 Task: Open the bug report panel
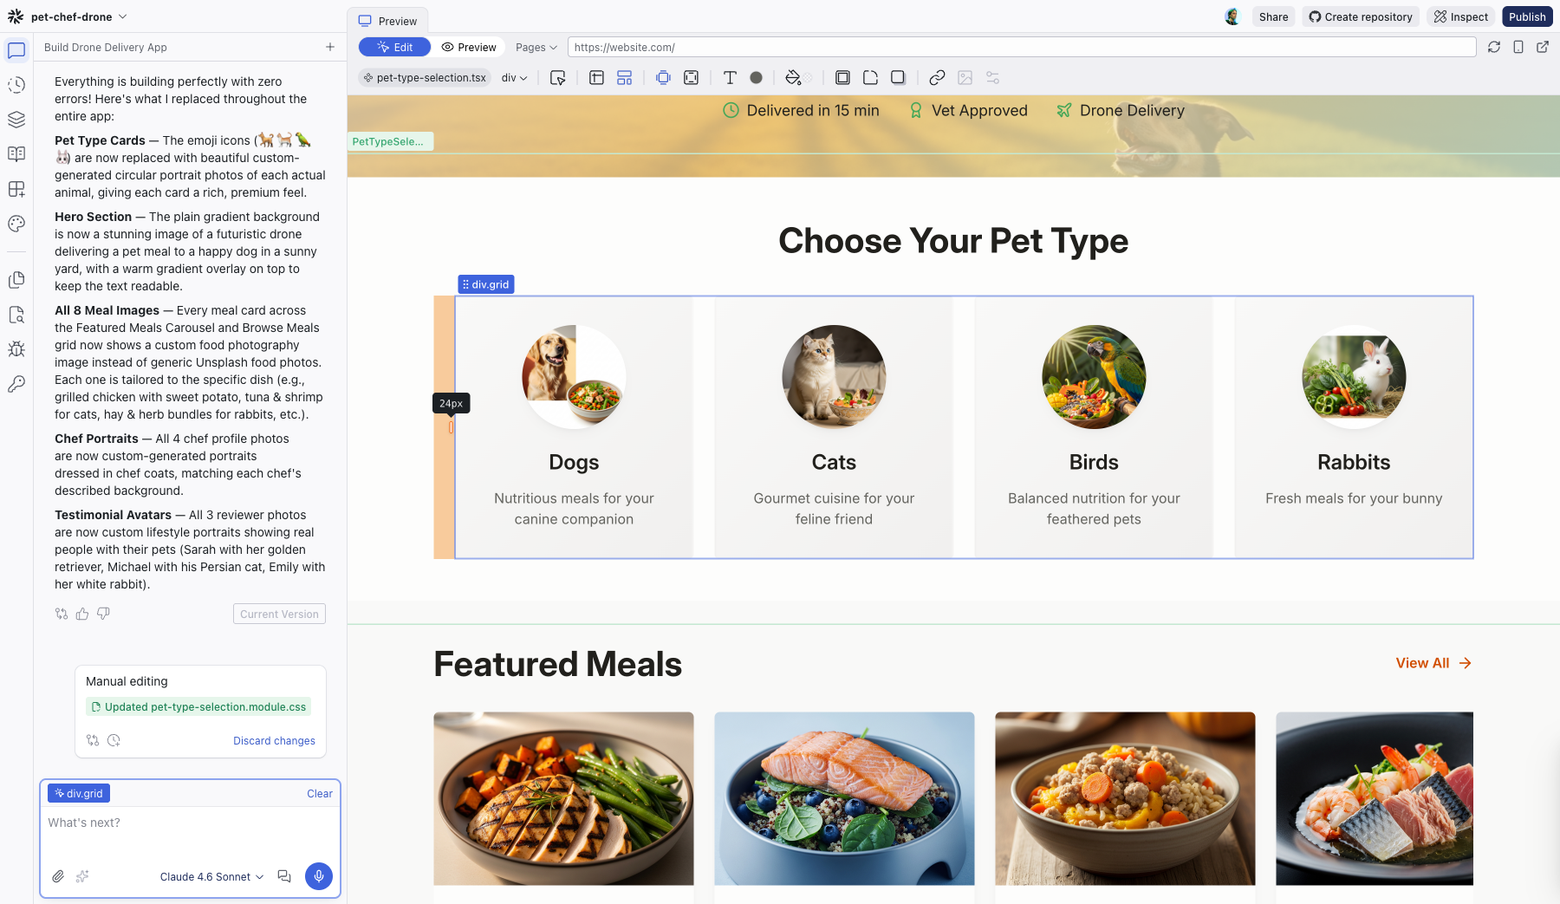click(16, 349)
